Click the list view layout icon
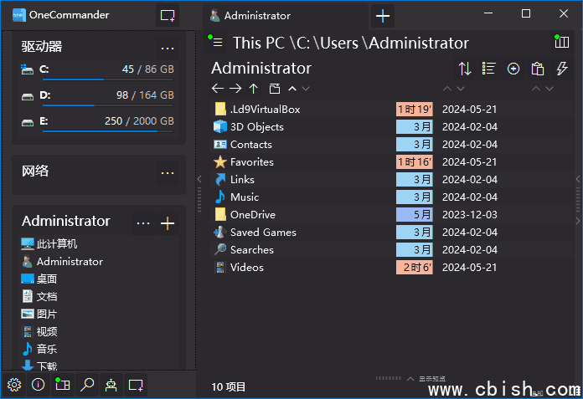583x399 pixels. (489, 69)
